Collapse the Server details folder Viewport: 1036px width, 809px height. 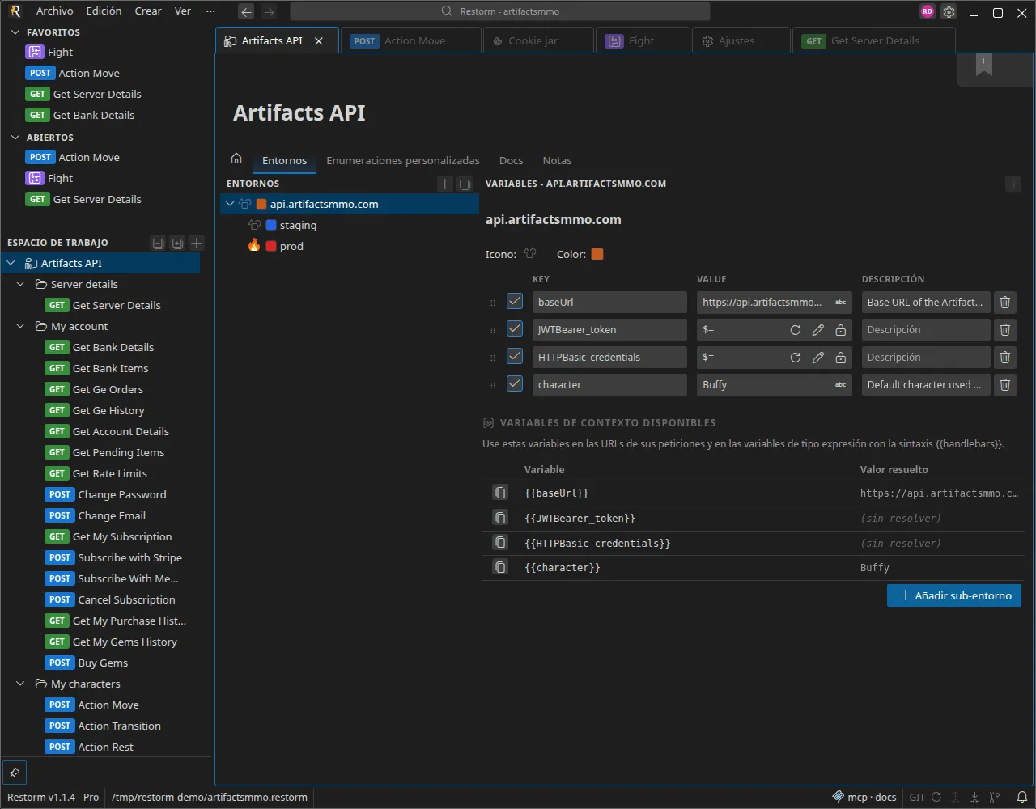pyautogui.click(x=21, y=284)
